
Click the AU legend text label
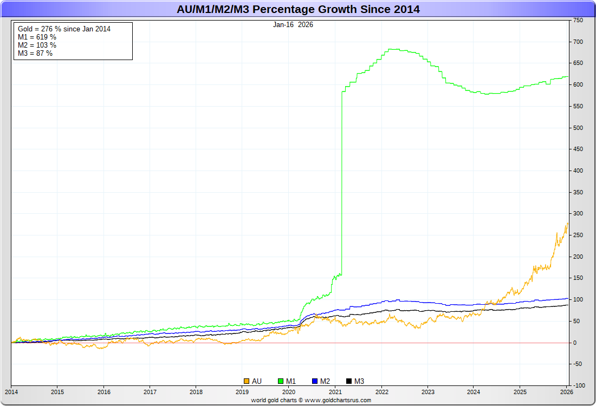(x=257, y=381)
